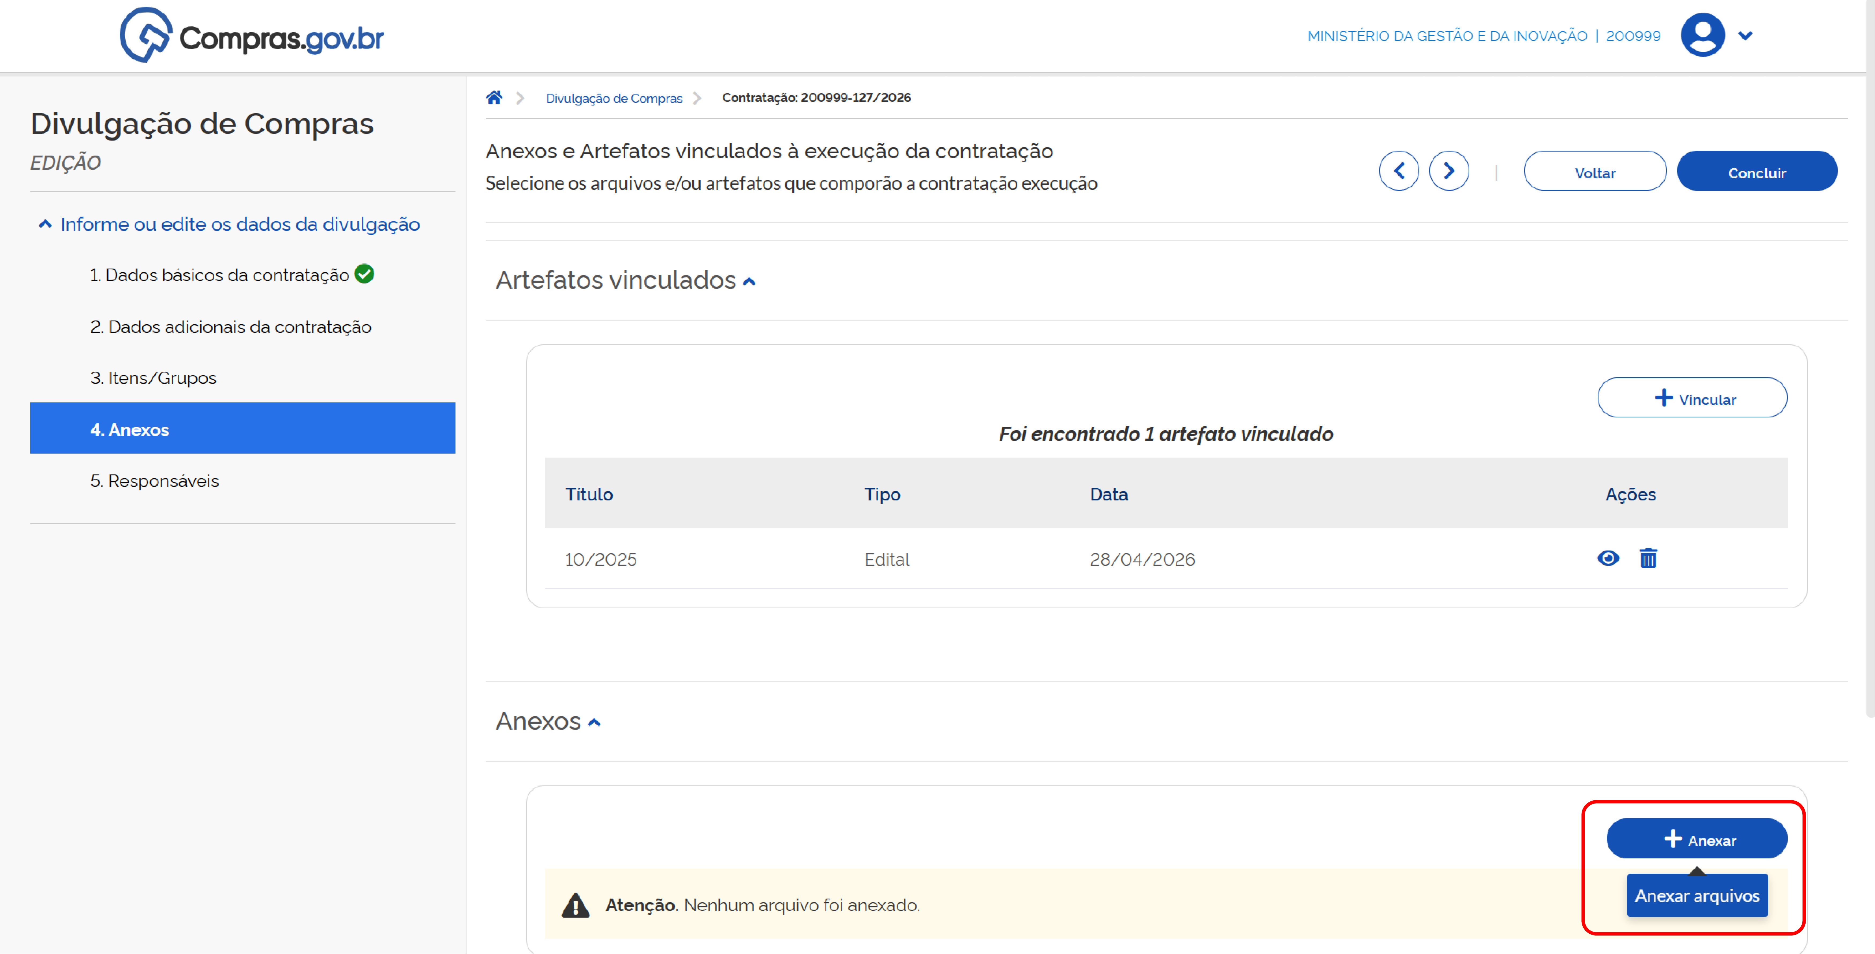Viewport: 1875px width, 954px height.
Task: Collapse the Anexos section
Action: pyautogui.click(x=594, y=722)
